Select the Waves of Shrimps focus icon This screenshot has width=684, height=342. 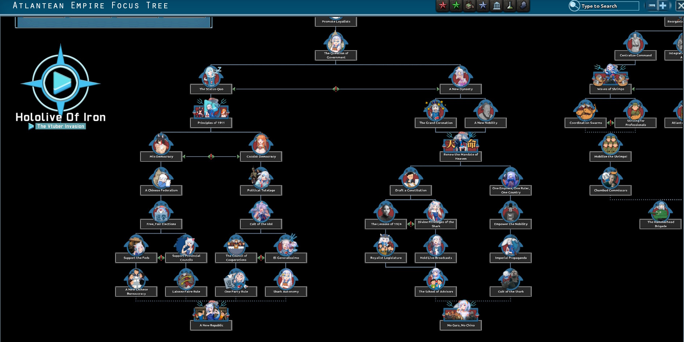click(610, 75)
